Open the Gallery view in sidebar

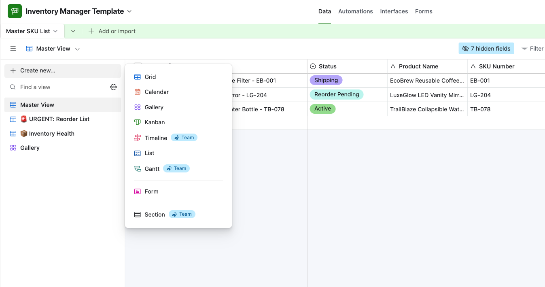coord(63,148)
